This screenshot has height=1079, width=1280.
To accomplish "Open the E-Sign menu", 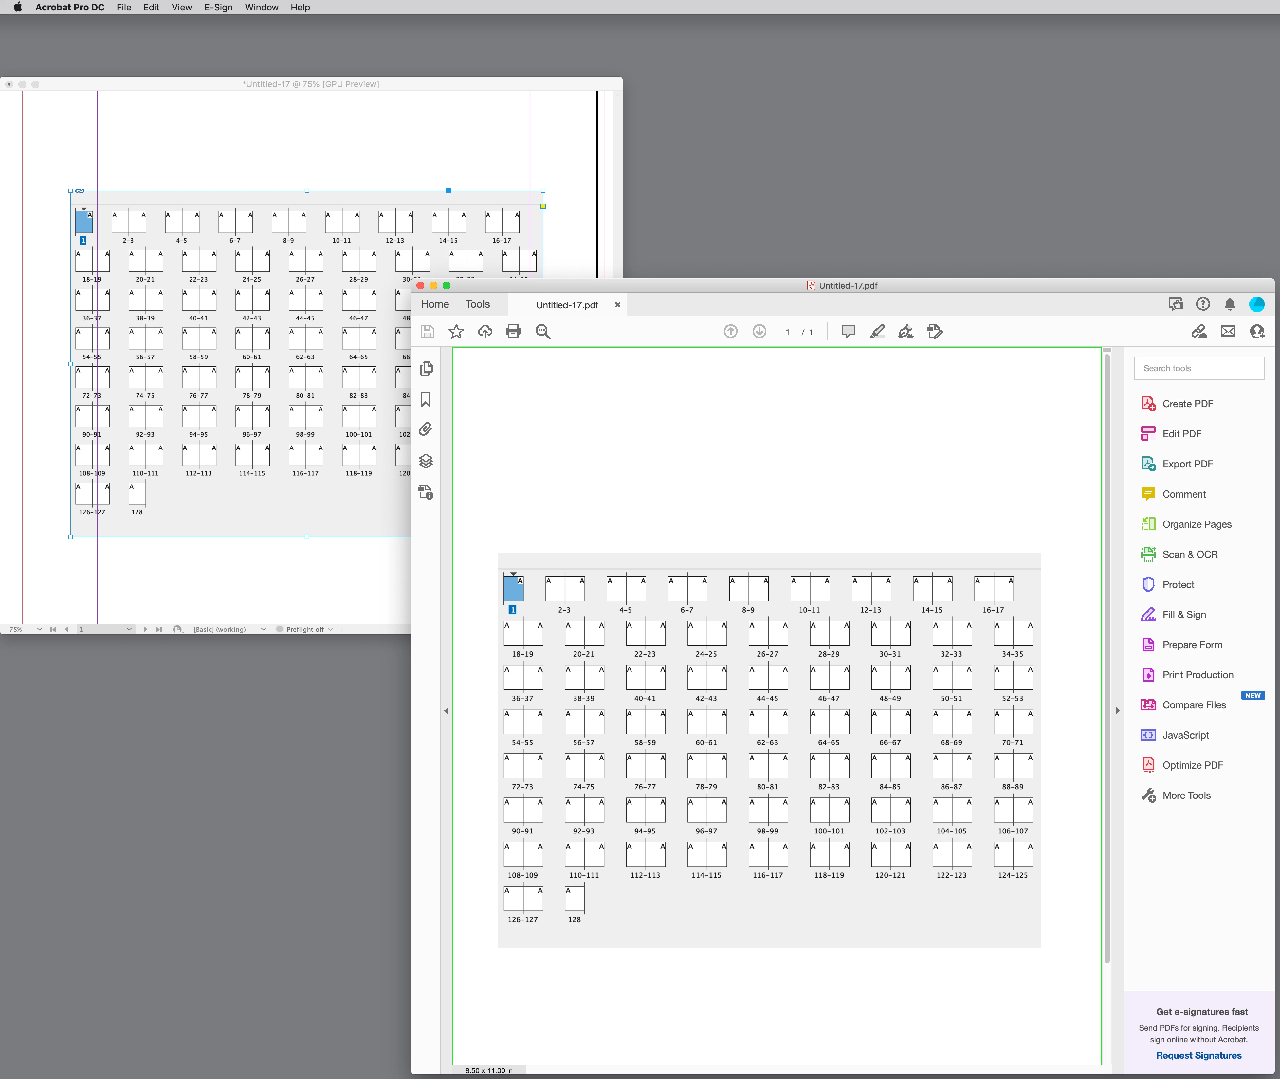I will [x=218, y=7].
